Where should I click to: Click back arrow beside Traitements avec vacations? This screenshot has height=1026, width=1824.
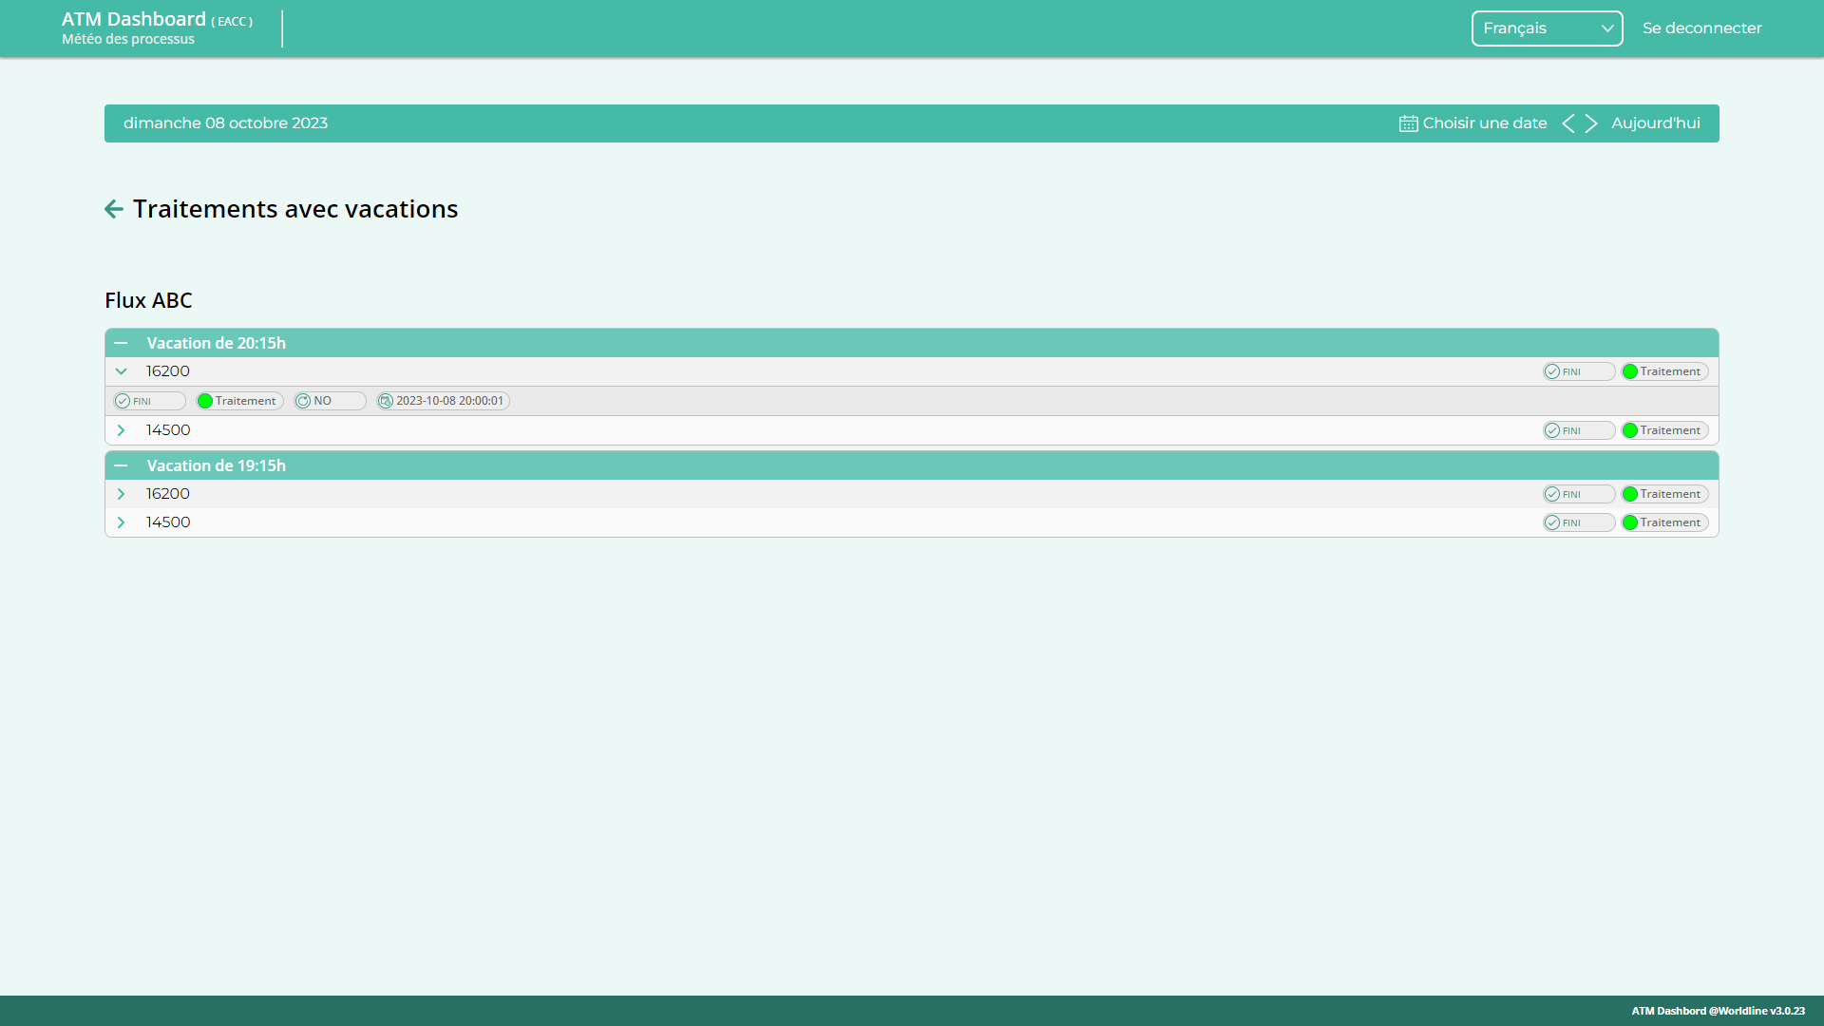pos(114,209)
